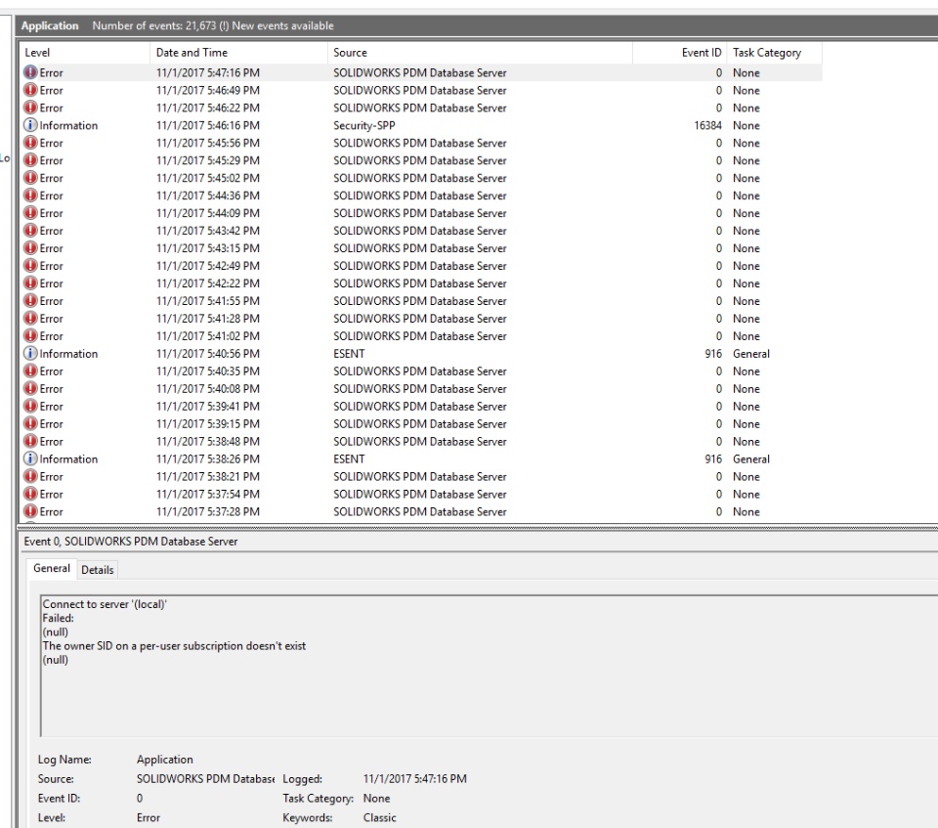Click the Task Category value 'None' in details
The width and height of the screenshot is (938, 828).
click(x=376, y=799)
